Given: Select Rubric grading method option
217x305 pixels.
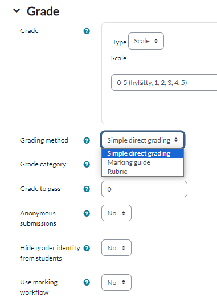Looking at the screenshot, I should click(142, 172).
